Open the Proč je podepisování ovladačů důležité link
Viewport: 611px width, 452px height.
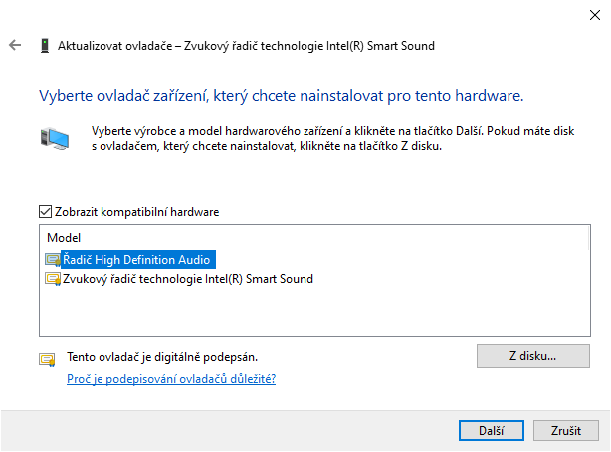(171, 379)
